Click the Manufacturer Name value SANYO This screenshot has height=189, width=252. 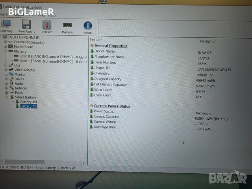[203, 58]
